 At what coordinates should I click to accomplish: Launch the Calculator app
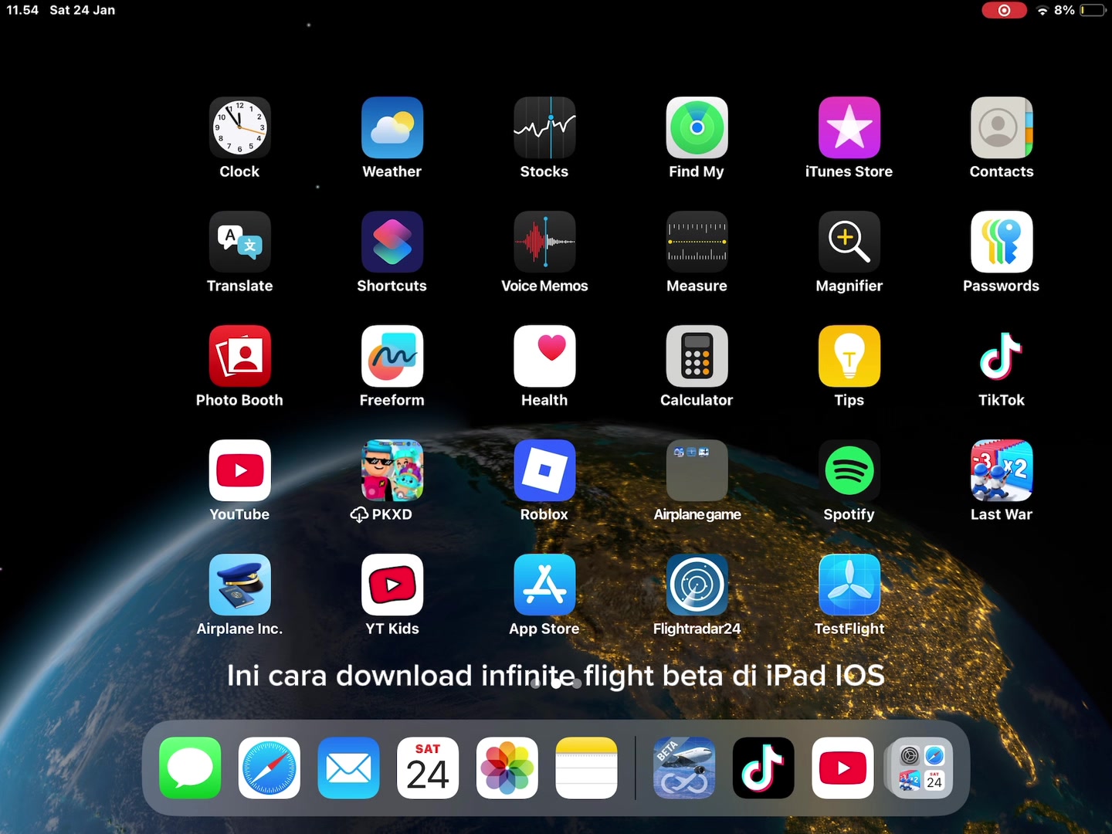[x=697, y=356]
